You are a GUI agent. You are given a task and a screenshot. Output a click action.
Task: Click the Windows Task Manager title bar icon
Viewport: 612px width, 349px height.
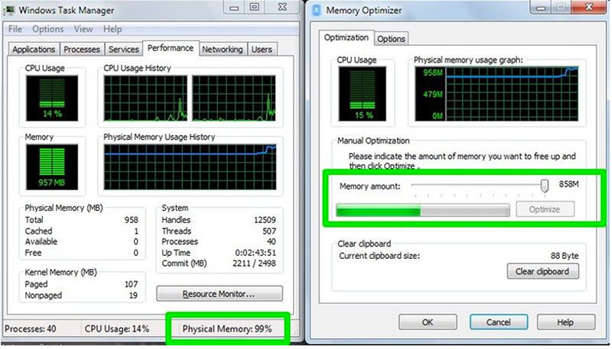(9, 10)
